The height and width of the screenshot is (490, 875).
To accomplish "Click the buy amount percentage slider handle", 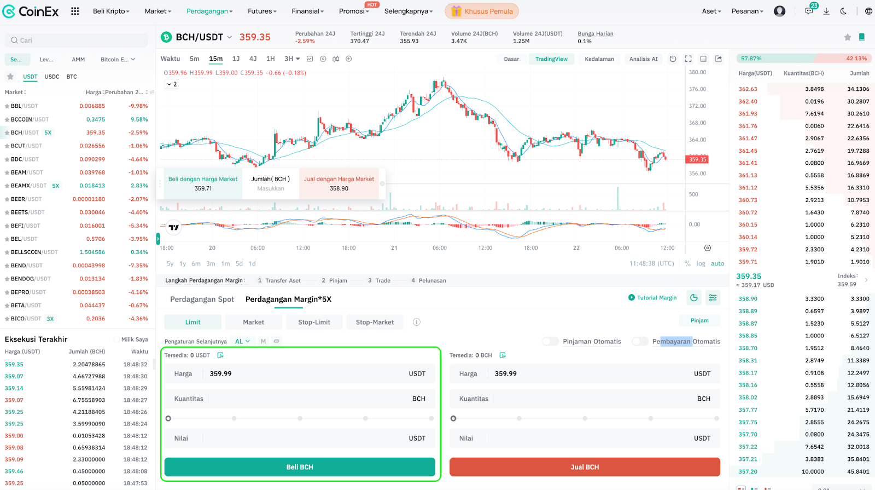I will click(168, 418).
